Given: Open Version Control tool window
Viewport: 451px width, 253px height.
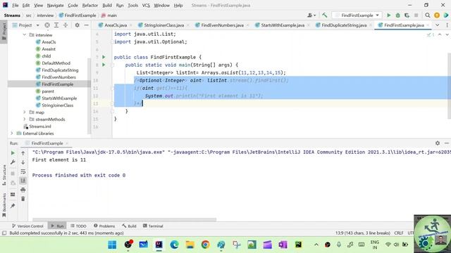Looking at the screenshot, I should pyautogui.click(x=27, y=226).
